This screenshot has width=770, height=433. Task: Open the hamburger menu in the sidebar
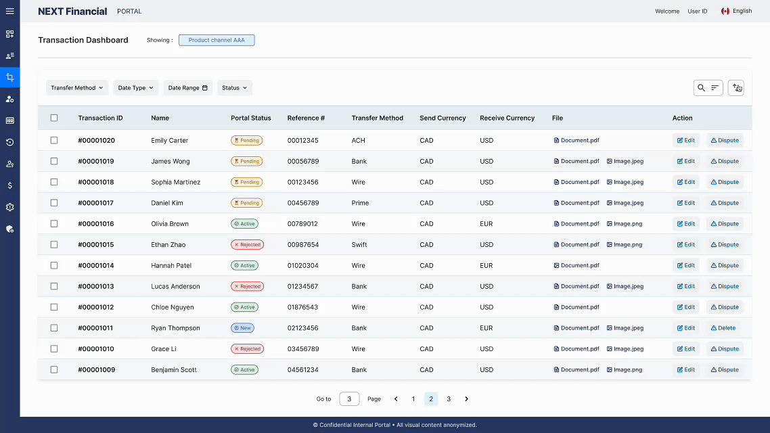[9, 11]
